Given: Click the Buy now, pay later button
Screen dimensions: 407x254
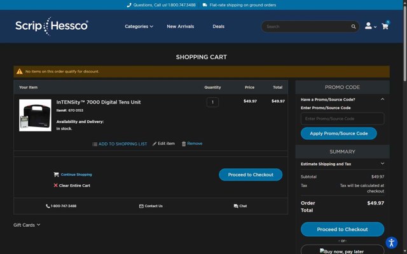Looking at the screenshot, I should (342, 250).
